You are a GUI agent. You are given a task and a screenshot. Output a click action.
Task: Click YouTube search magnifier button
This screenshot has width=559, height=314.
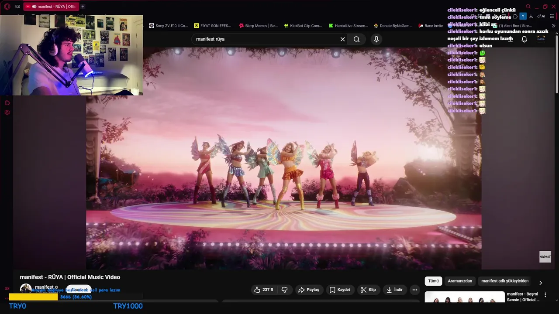click(357, 39)
